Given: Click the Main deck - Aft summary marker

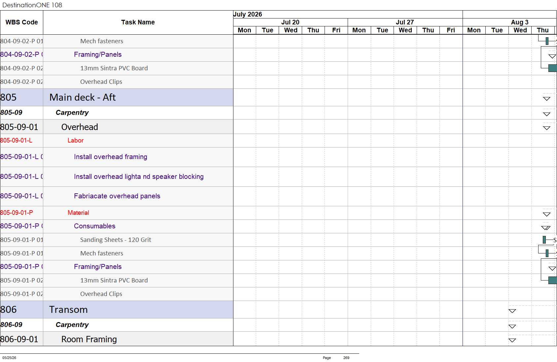Looking at the screenshot, I should pos(547,99).
